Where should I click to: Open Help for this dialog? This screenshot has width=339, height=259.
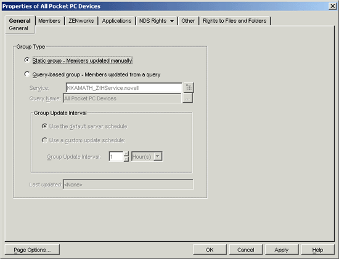[318, 250]
